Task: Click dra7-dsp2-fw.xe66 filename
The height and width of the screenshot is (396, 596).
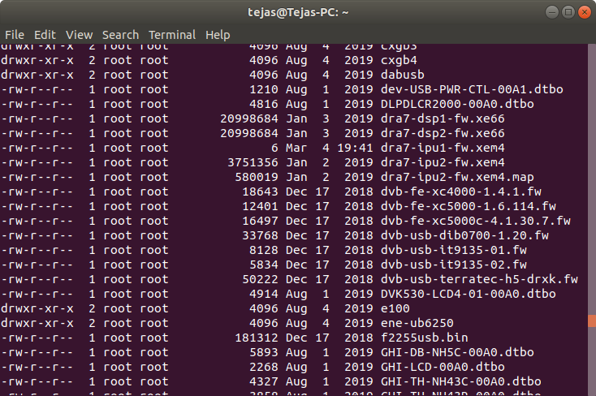Action: pos(443,133)
